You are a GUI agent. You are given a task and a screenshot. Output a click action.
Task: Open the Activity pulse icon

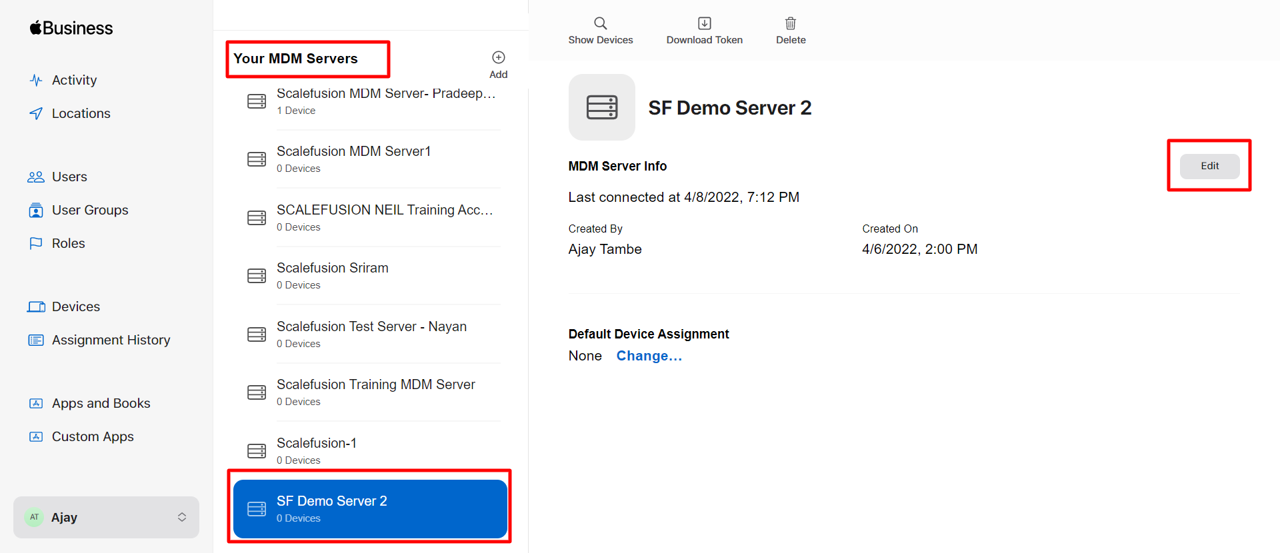pyautogui.click(x=36, y=81)
